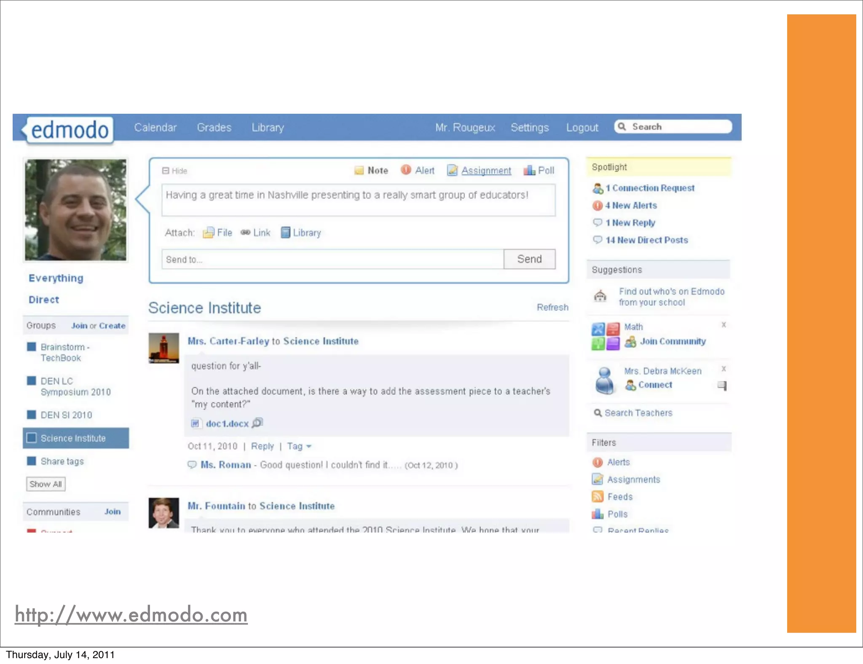Click the school building suggestion icon
Screen dimensions: 863x664
pos(600,296)
